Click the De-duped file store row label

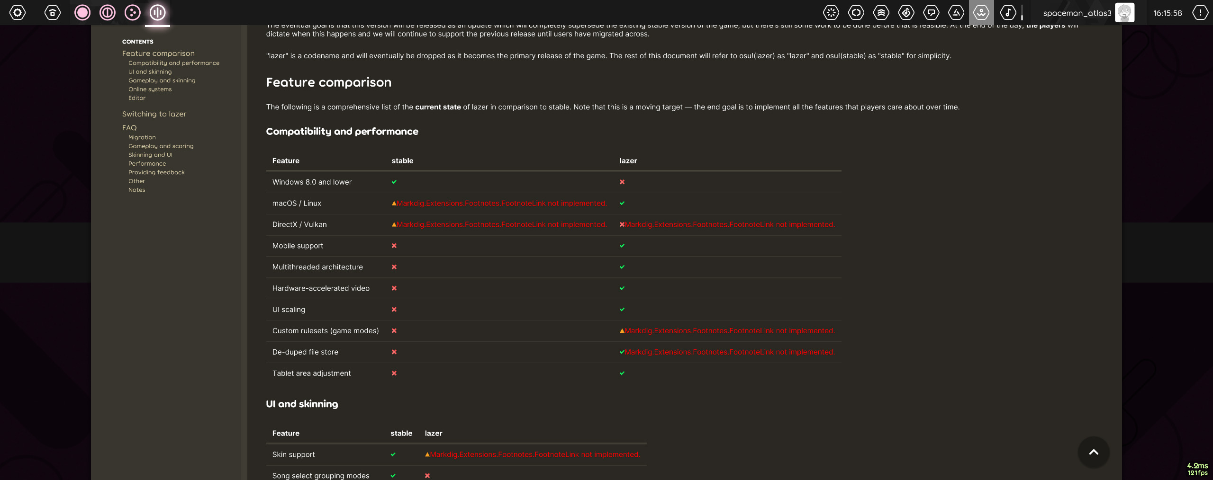(x=305, y=352)
